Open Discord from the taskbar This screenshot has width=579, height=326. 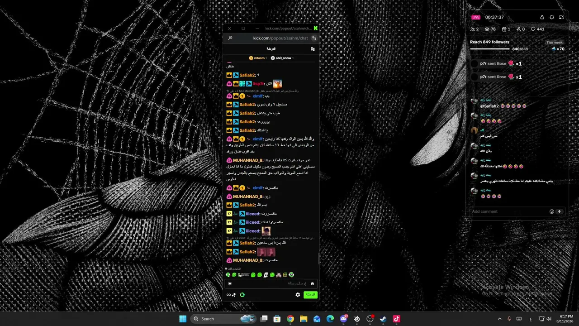coord(343,319)
